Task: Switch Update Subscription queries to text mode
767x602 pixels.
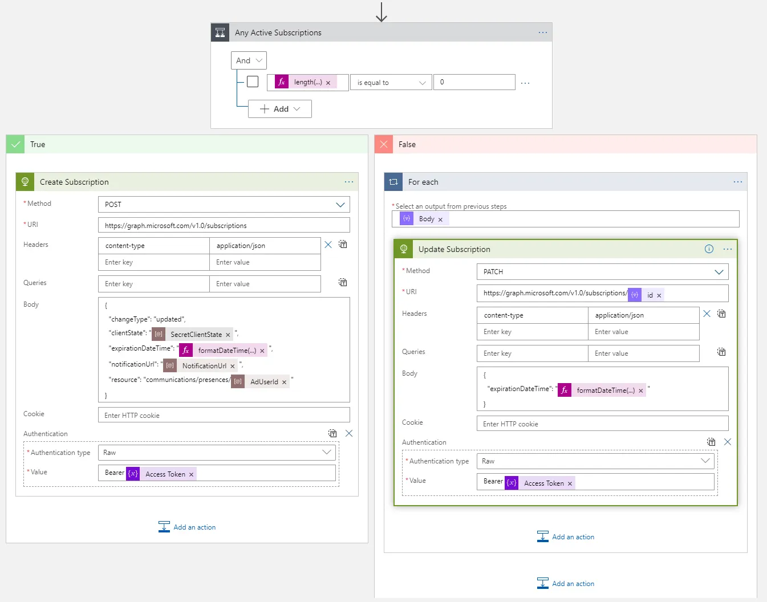Action: tap(721, 352)
